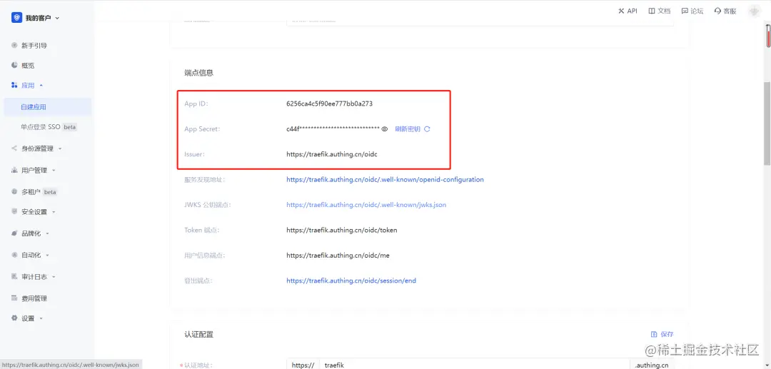This screenshot has height=369, width=771.
Task: Click the 新手引导 sidebar icon
Action: point(14,45)
